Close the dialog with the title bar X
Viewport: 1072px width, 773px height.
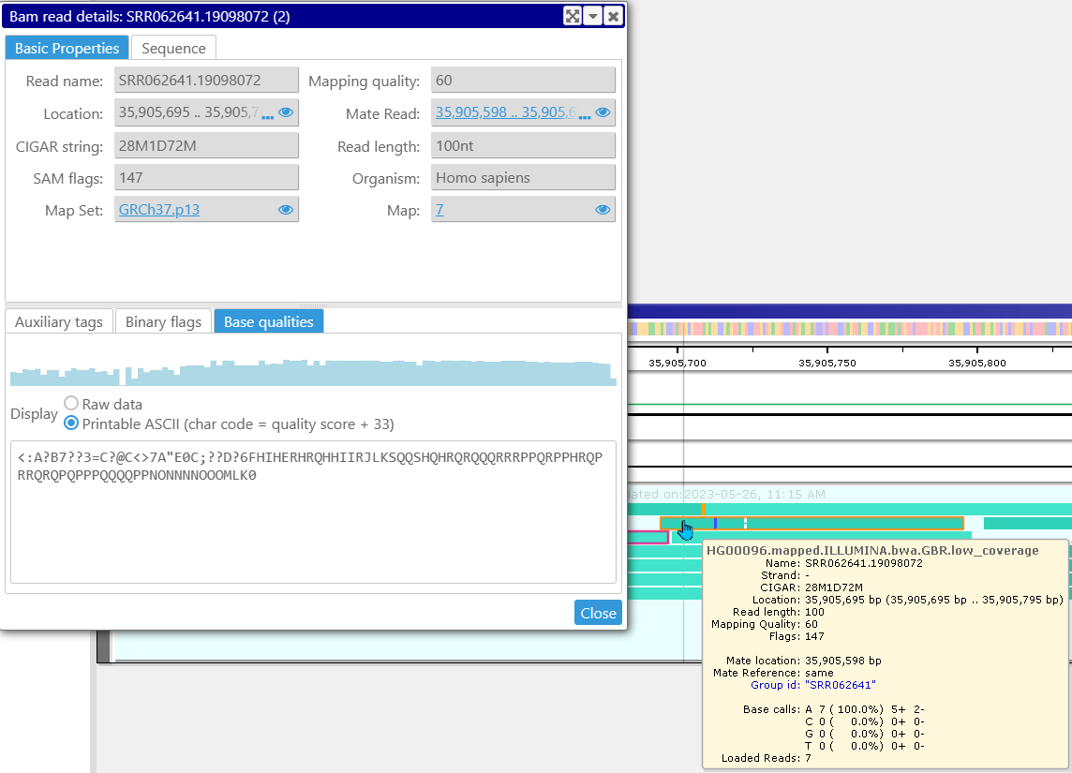click(613, 16)
